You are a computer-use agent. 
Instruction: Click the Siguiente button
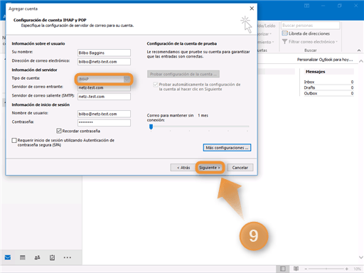click(210, 168)
